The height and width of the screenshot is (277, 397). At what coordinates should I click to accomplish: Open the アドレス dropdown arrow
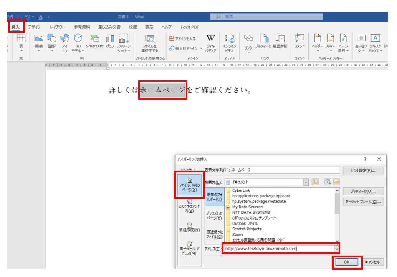click(336, 249)
